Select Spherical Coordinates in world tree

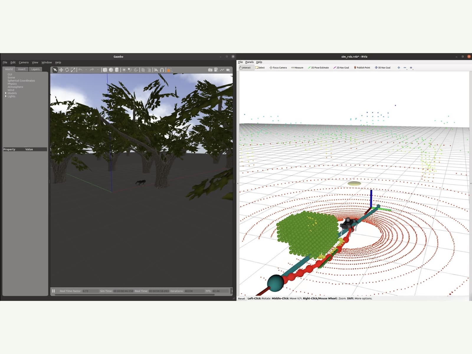click(x=21, y=81)
